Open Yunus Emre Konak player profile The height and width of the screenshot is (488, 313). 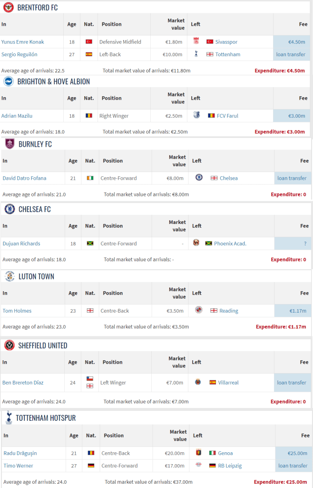pyautogui.click(x=22, y=42)
